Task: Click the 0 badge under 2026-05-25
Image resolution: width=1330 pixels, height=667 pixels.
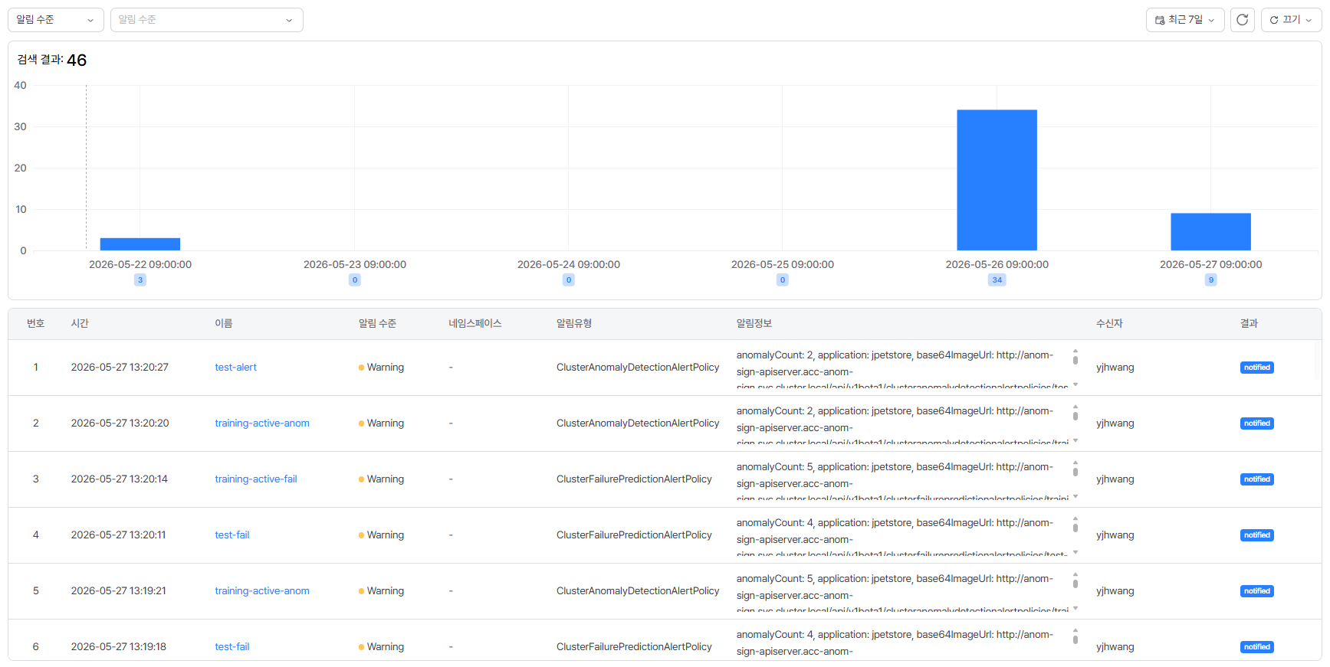Action: [783, 280]
